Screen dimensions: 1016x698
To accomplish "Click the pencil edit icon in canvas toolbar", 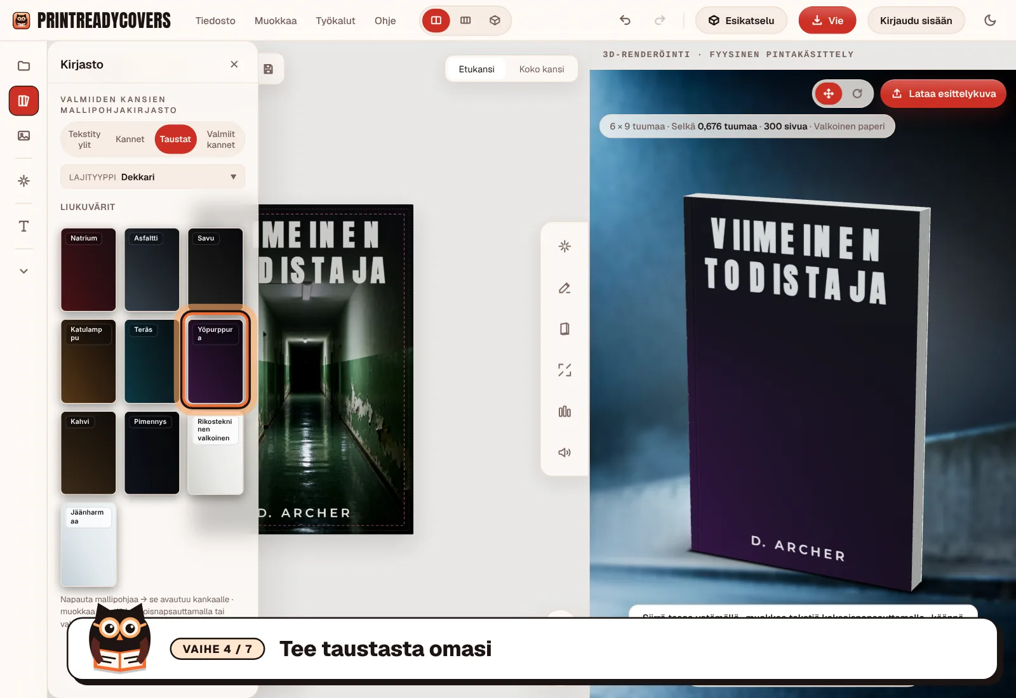I will (x=565, y=288).
